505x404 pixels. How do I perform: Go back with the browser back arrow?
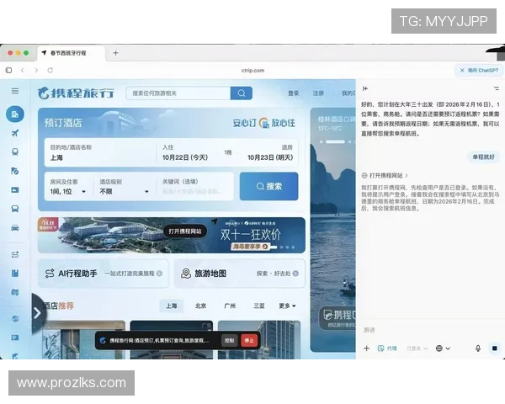click(23, 70)
